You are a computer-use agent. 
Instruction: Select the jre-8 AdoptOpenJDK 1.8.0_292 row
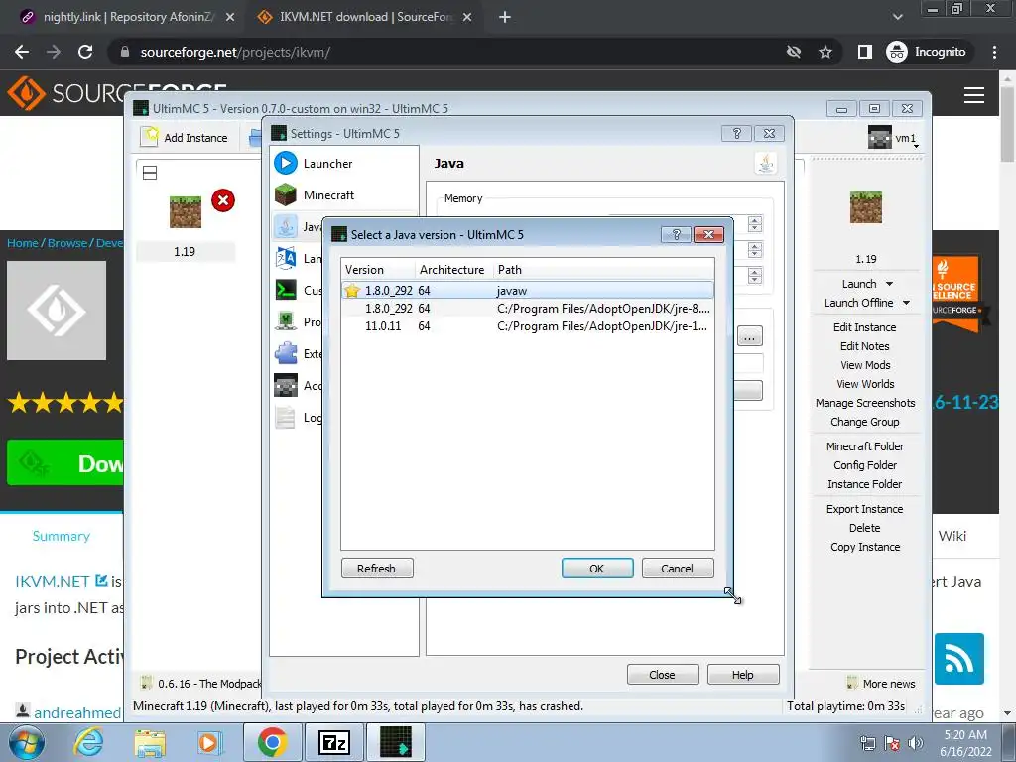coord(528,309)
